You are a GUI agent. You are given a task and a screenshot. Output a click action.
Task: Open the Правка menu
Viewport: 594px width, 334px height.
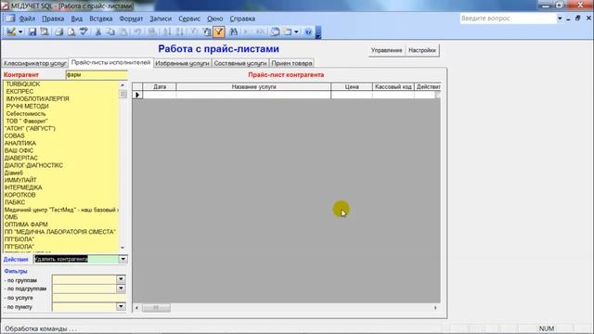(53, 19)
